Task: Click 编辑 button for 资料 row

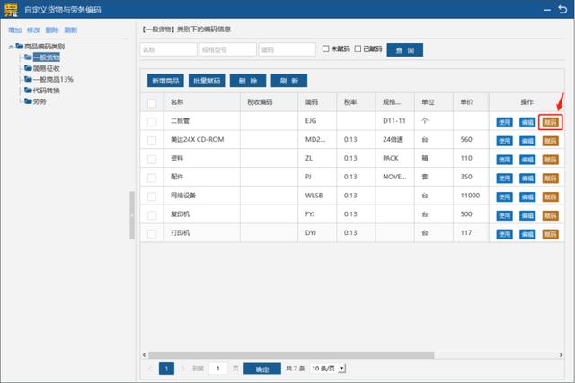Action: click(527, 159)
